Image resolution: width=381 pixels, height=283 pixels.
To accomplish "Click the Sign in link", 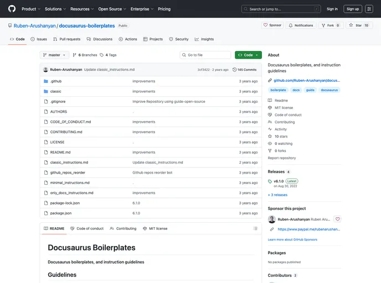I will tap(332, 9).
